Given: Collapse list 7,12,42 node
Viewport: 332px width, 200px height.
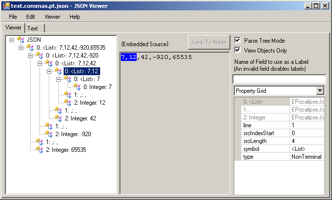Looking at the screenshot, I should (39, 63).
